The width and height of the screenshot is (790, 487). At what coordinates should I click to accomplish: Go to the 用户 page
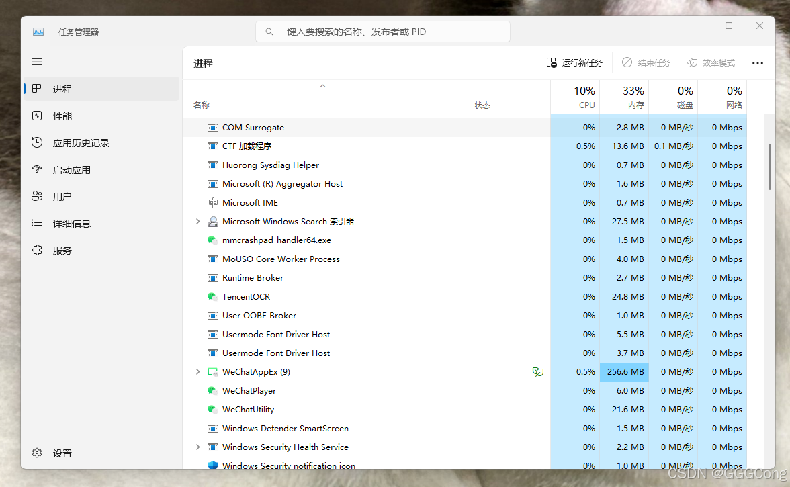101,196
